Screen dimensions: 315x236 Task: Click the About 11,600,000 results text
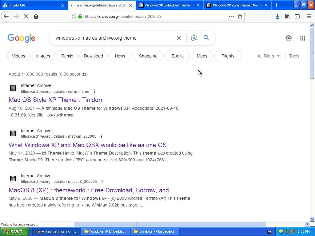(x=48, y=74)
